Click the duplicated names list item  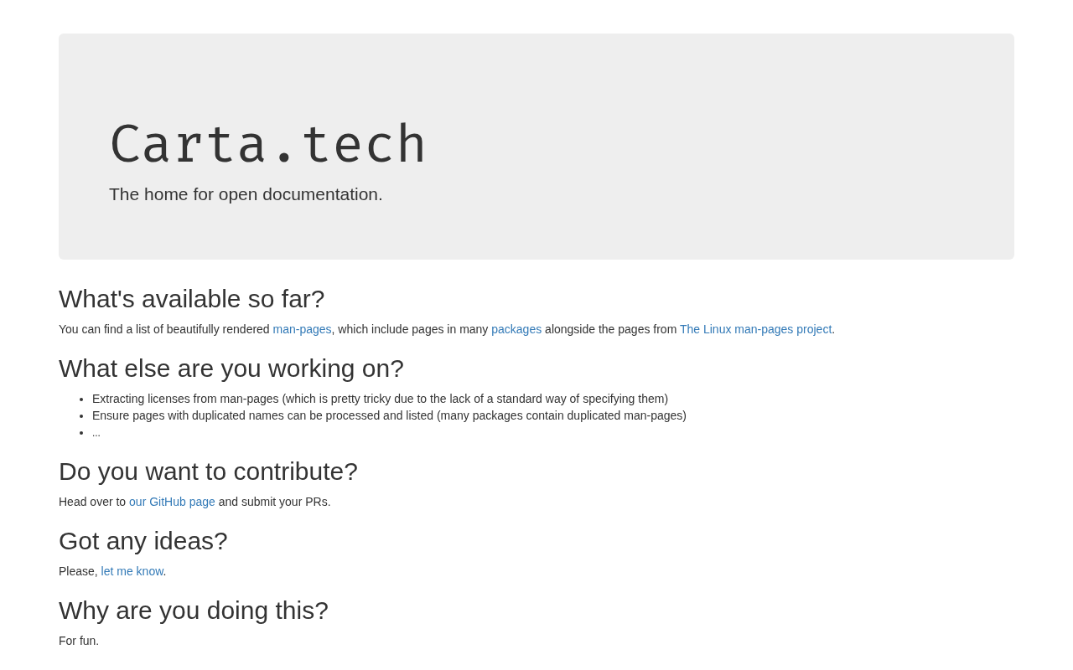(389, 415)
